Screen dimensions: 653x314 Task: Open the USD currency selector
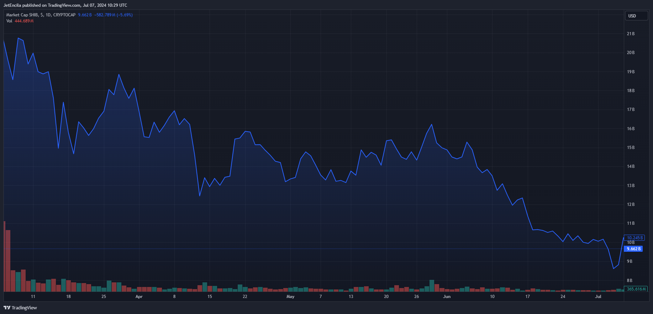tap(636, 16)
